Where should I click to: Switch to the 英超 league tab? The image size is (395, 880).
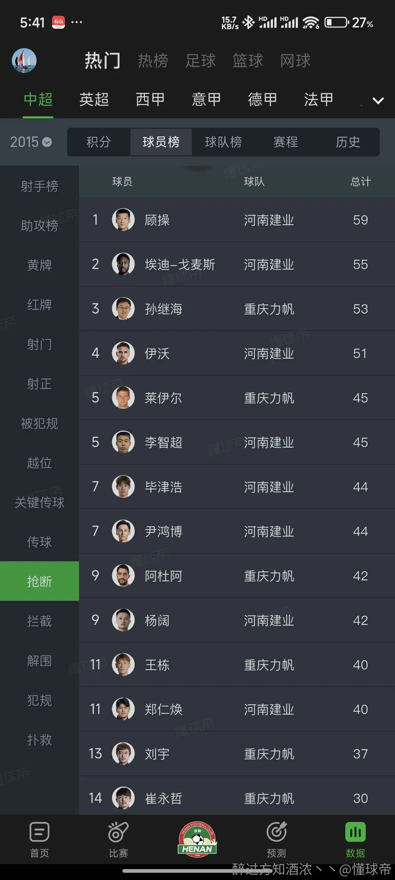[x=94, y=100]
